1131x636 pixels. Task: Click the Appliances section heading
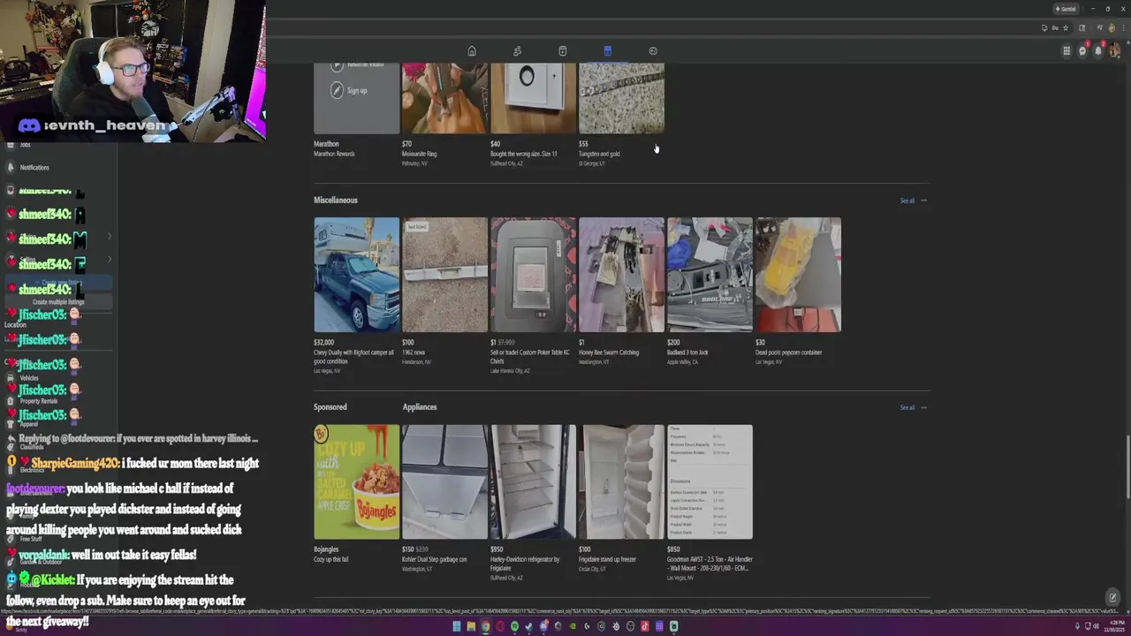coord(420,407)
